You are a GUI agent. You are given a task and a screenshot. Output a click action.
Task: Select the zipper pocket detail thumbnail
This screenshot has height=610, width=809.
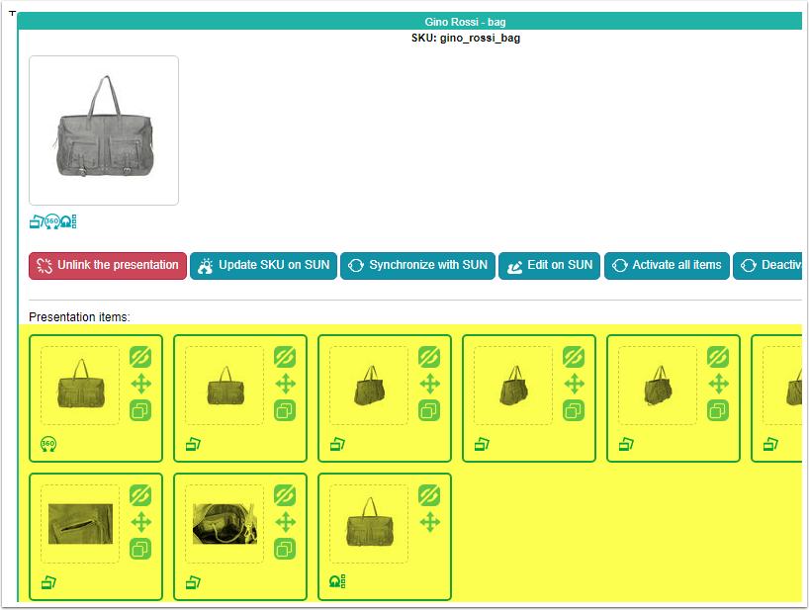pos(80,523)
